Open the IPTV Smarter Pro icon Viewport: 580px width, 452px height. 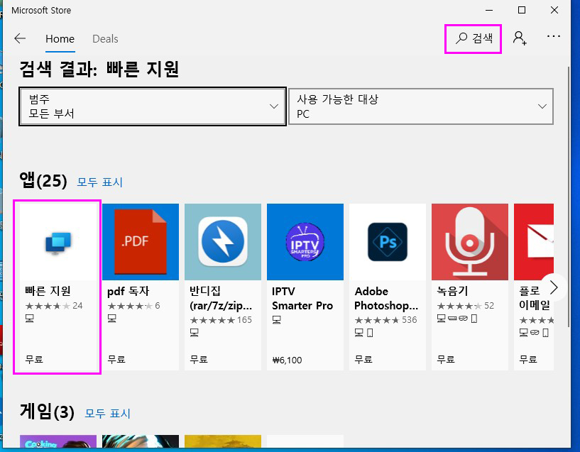tap(305, 242)
